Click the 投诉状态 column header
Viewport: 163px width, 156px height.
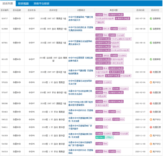[155, 10]
